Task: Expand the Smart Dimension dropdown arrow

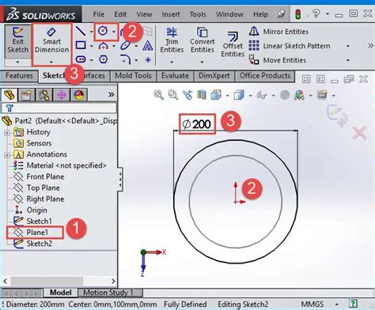Action: 51,62
